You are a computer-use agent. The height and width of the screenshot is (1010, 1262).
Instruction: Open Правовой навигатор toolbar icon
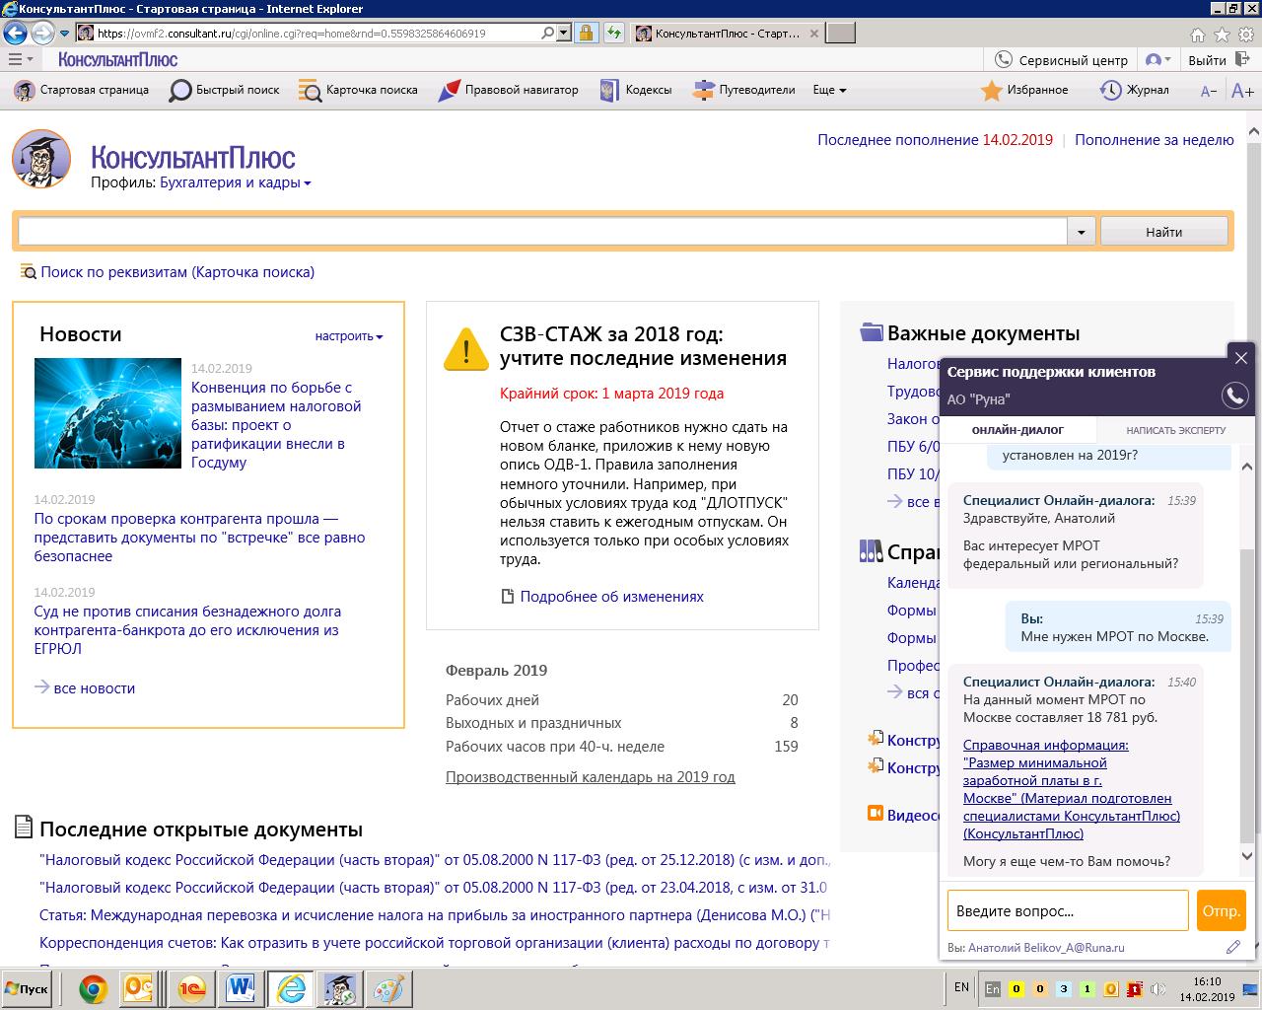click(450, 91)
